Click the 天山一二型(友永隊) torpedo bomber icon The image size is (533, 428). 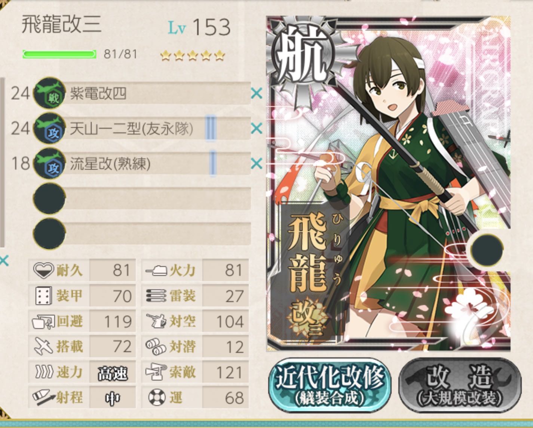point(49,128)
